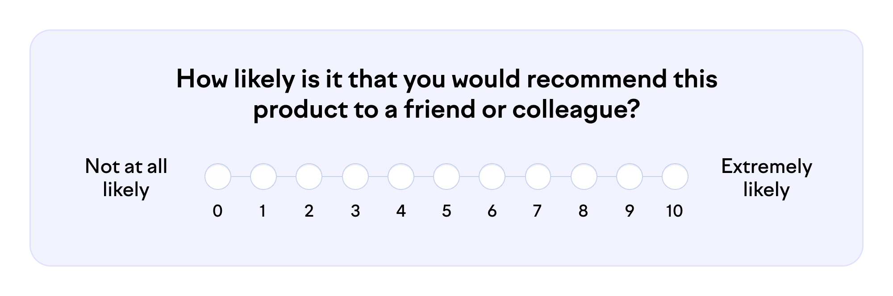893x296 pixels.
Task: Click the number 0 label below the scale
Action: point(217,211)
